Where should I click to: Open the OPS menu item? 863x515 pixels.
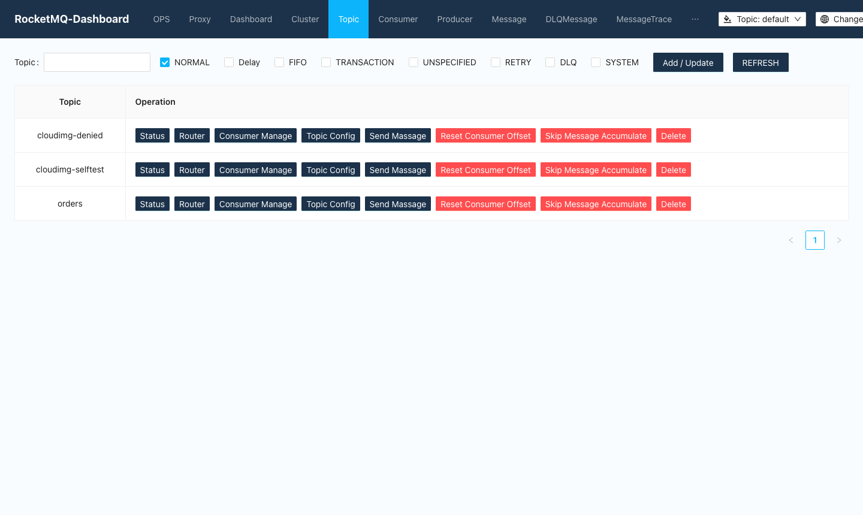click(162, 19)
